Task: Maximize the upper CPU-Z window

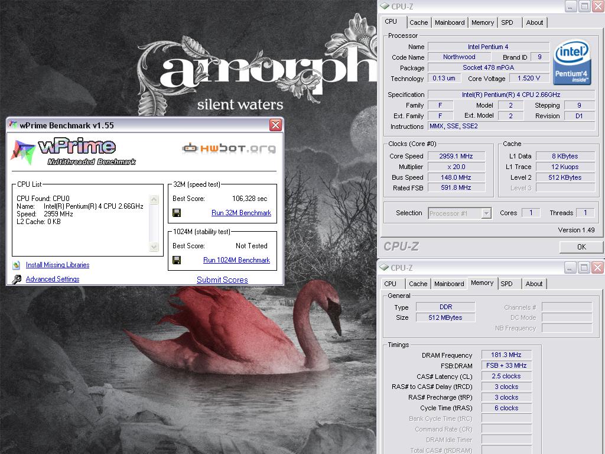Action: pyautogui.click(x=584, y=6)
